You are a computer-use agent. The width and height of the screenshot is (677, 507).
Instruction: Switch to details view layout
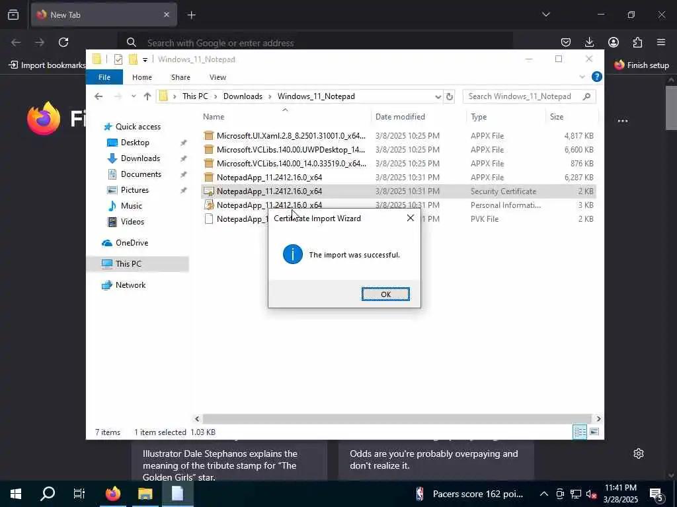pyautogui.click(x=579, y=432)
